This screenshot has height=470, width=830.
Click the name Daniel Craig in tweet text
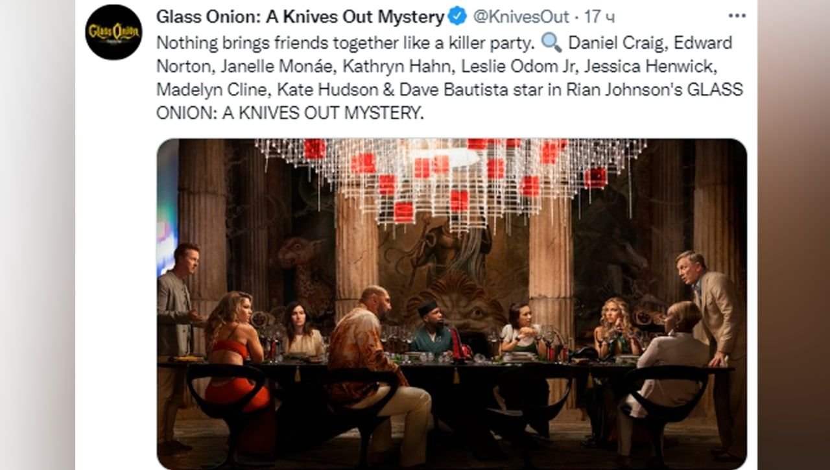pyautogui.click(x=616, y=43)
